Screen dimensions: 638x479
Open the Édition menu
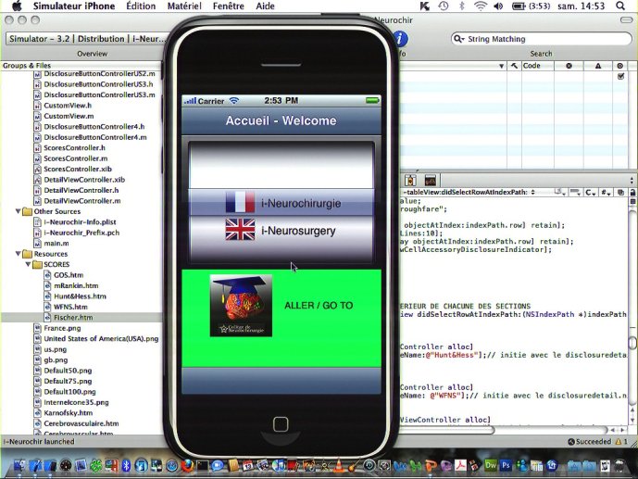click(141, 6)
